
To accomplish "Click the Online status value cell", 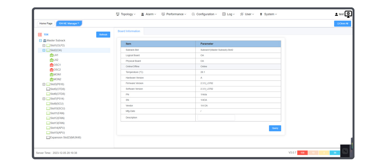I will [x=238, y=66].
